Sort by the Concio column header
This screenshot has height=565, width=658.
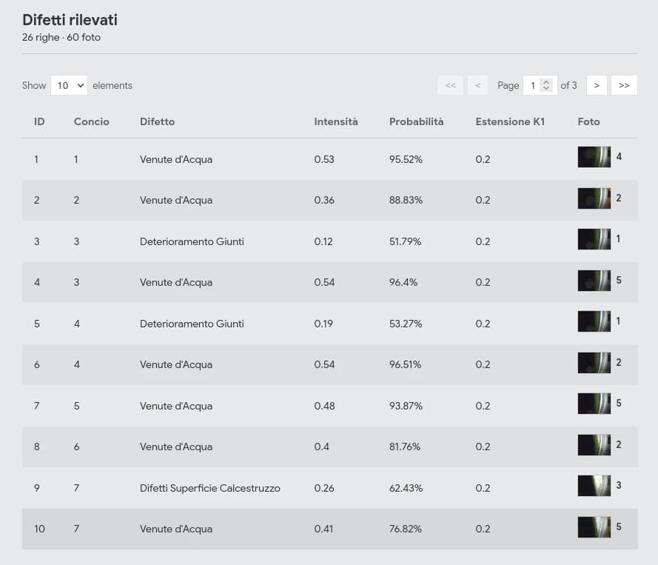[x=92, y=121]
